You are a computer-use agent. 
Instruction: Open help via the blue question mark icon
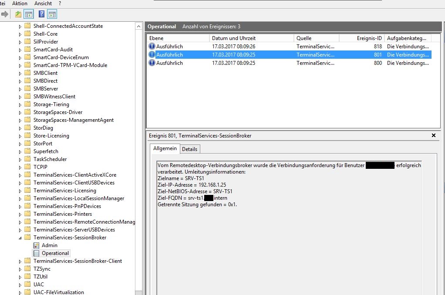click(42, 14)
